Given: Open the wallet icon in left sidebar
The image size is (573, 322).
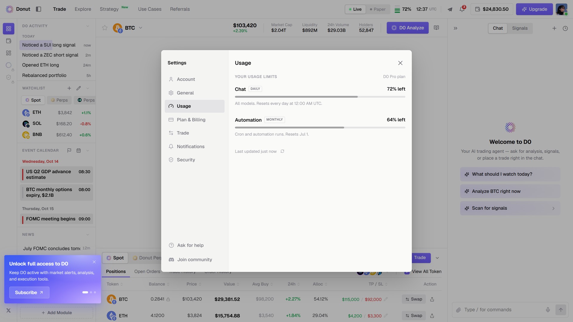Looking at the screenshot, I should click(8, 41).
